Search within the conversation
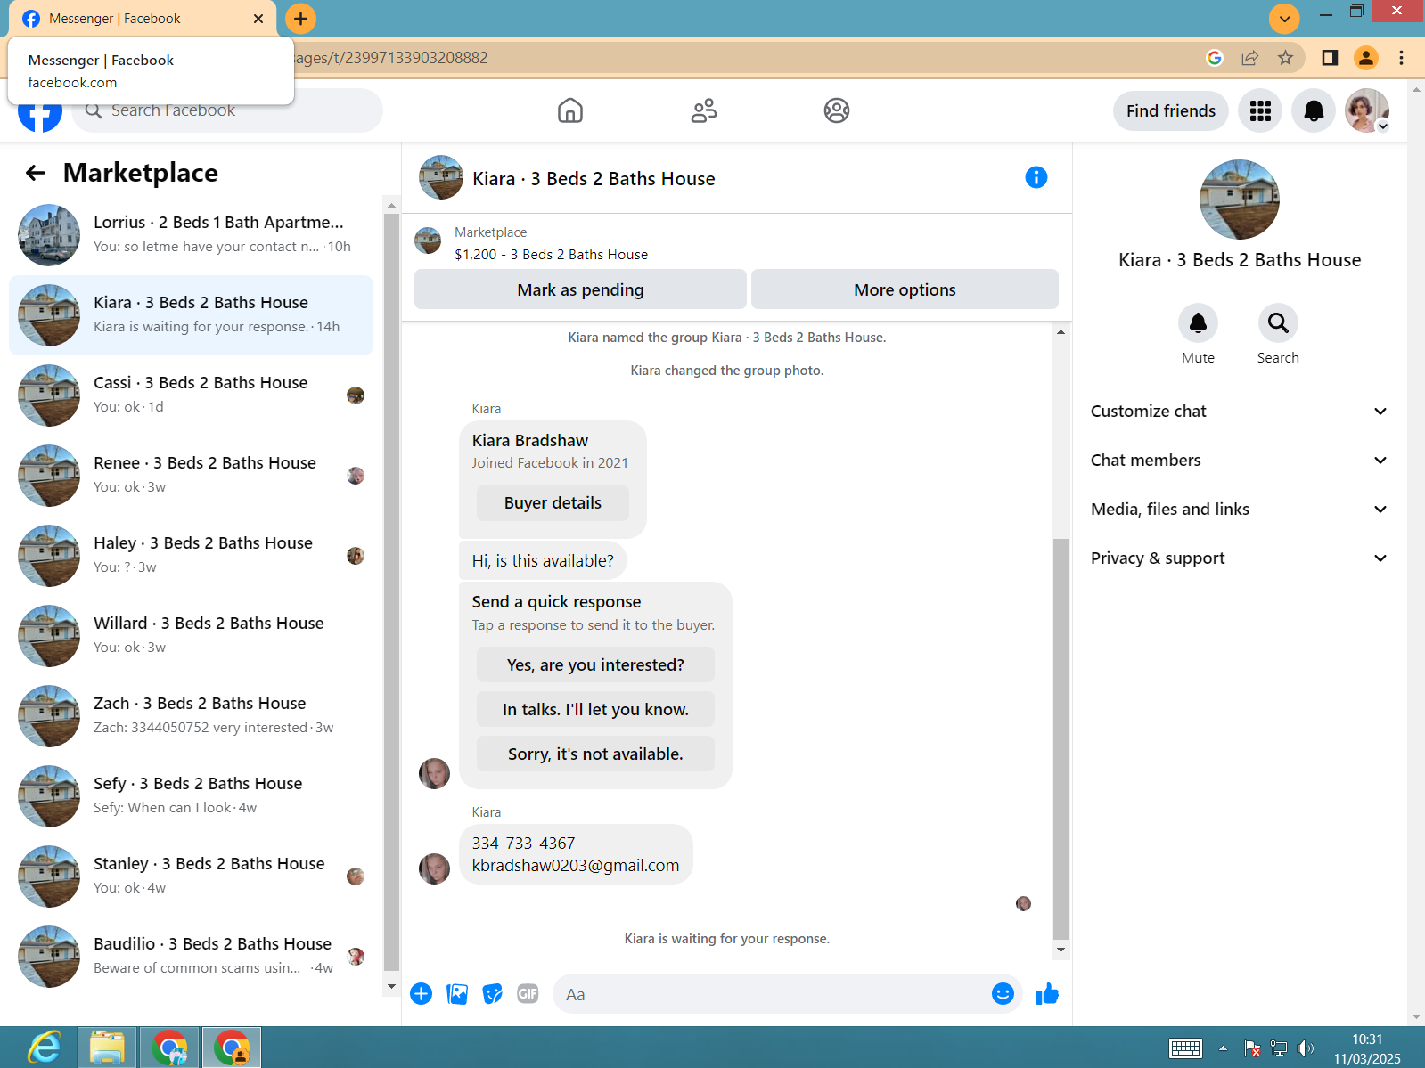Image resolution: width=1425 pixels, height=1068 pixels. (x=1278, y=323)
